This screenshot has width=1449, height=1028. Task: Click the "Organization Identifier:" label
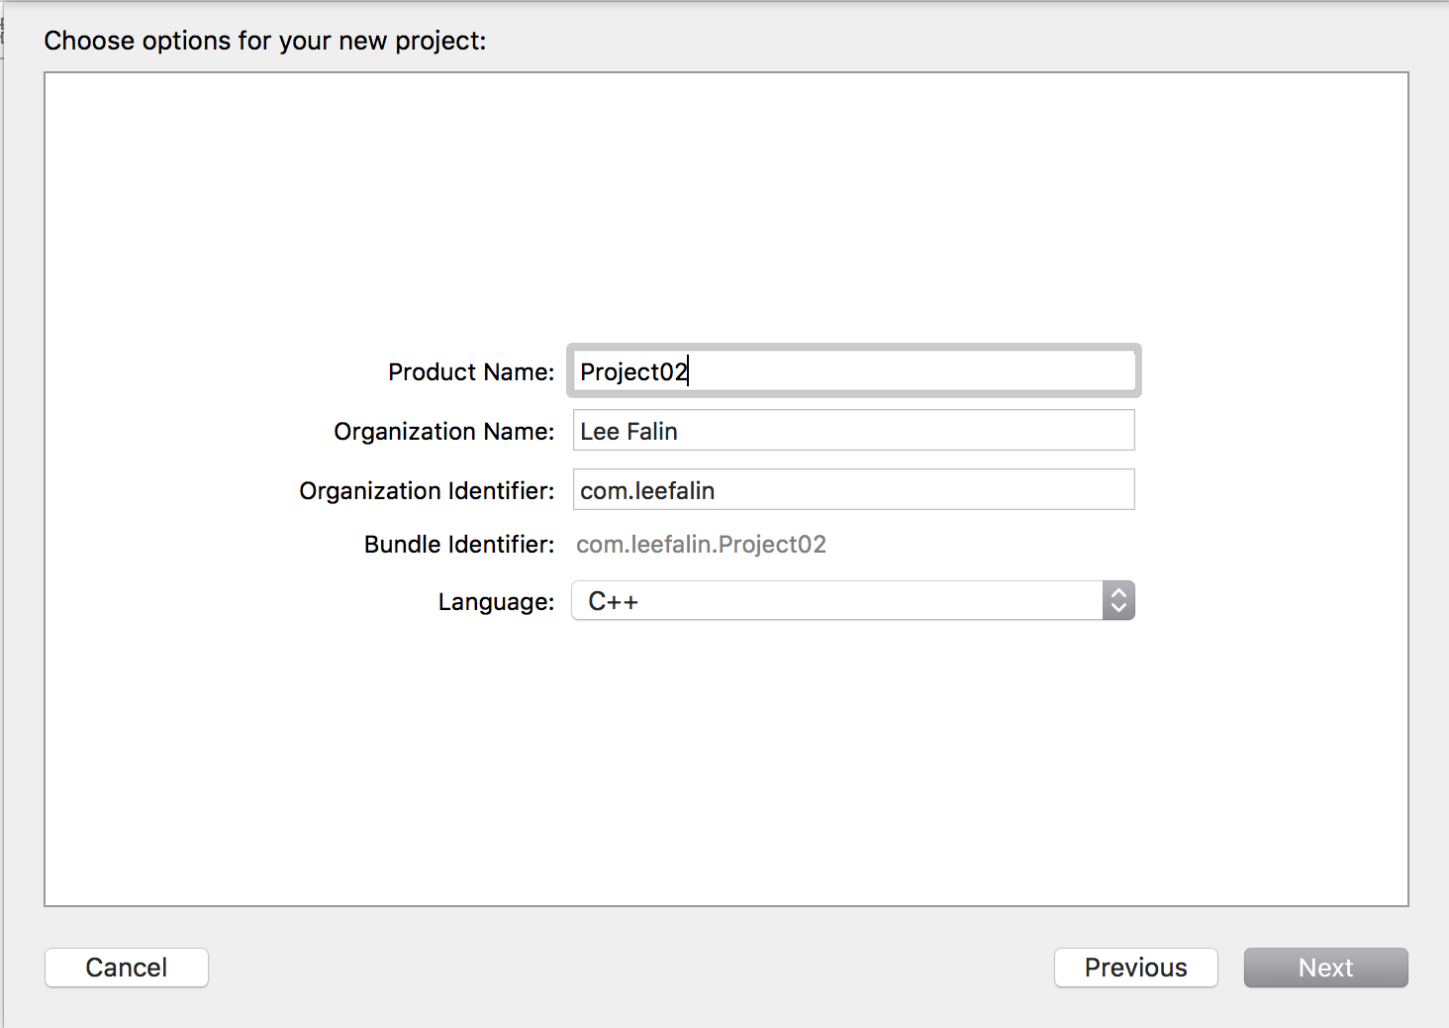[x=427, y=491]
